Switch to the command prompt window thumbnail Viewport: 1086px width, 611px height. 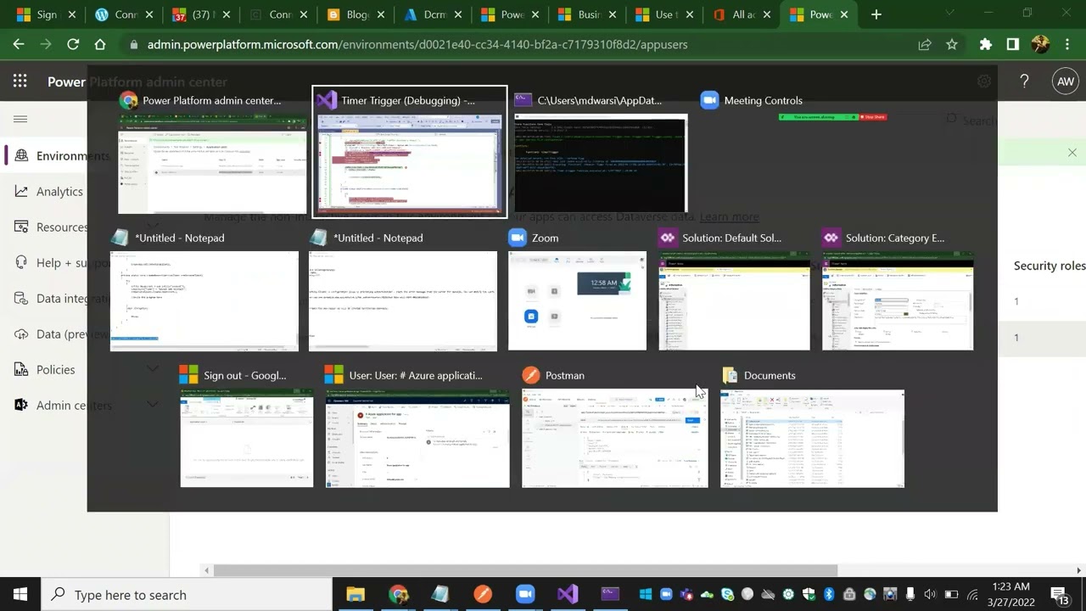pos(601,163)
